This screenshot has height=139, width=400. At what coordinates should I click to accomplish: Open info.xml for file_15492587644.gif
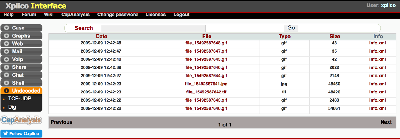point(378,76)
